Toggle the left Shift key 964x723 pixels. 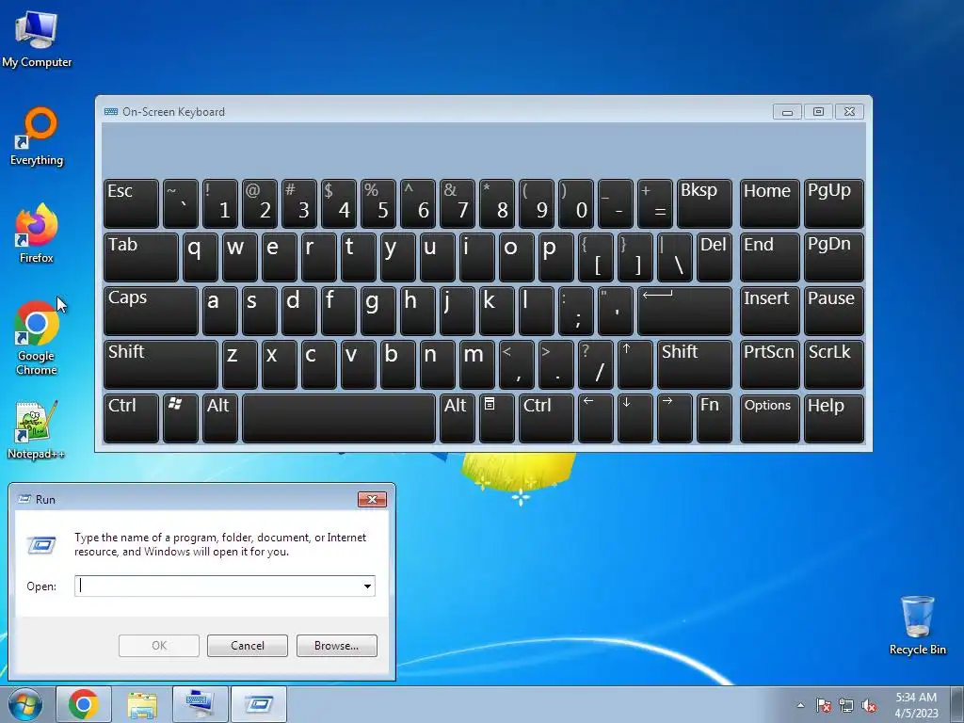click(x=161, y=365)
